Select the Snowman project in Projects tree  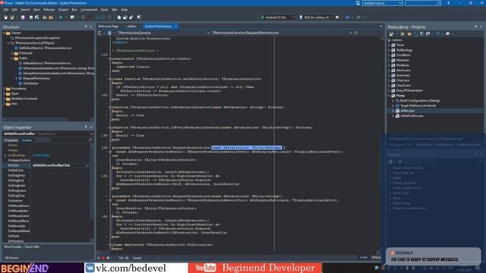[x=402, y=76]
